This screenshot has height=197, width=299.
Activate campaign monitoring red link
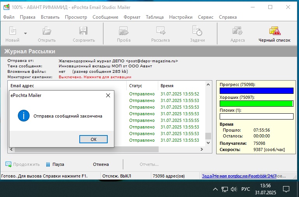[95, 77]
